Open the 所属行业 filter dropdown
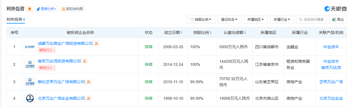The width and height of the screenshot is (350, 107). [282, 20]
